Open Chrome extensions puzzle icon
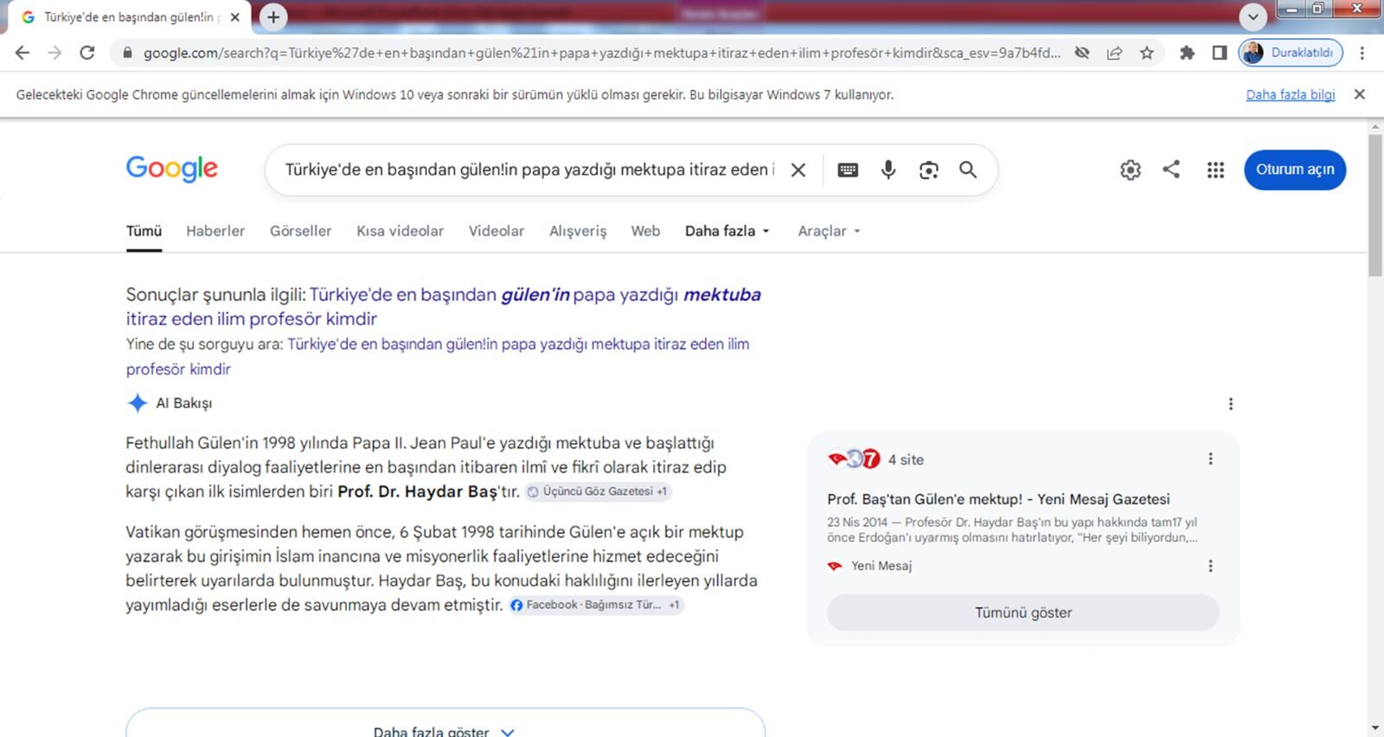Viewport: 1384px width, 737px height. pos(1187,53)
